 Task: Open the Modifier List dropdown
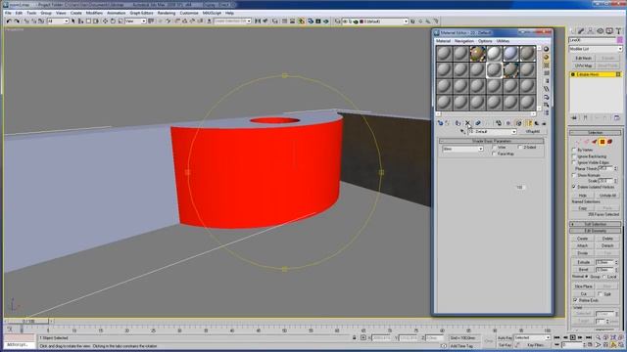pyautogui.click(x=596, y=49)
